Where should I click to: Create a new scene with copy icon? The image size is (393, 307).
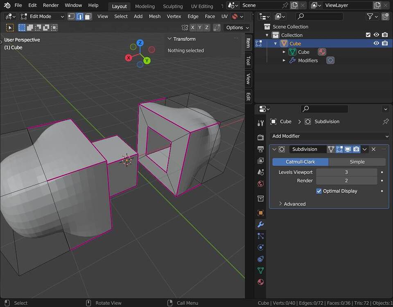coord(294,5)
